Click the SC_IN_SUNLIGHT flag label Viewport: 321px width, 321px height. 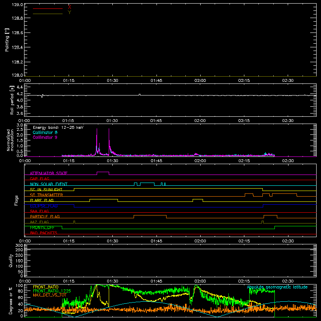[46, 189]
